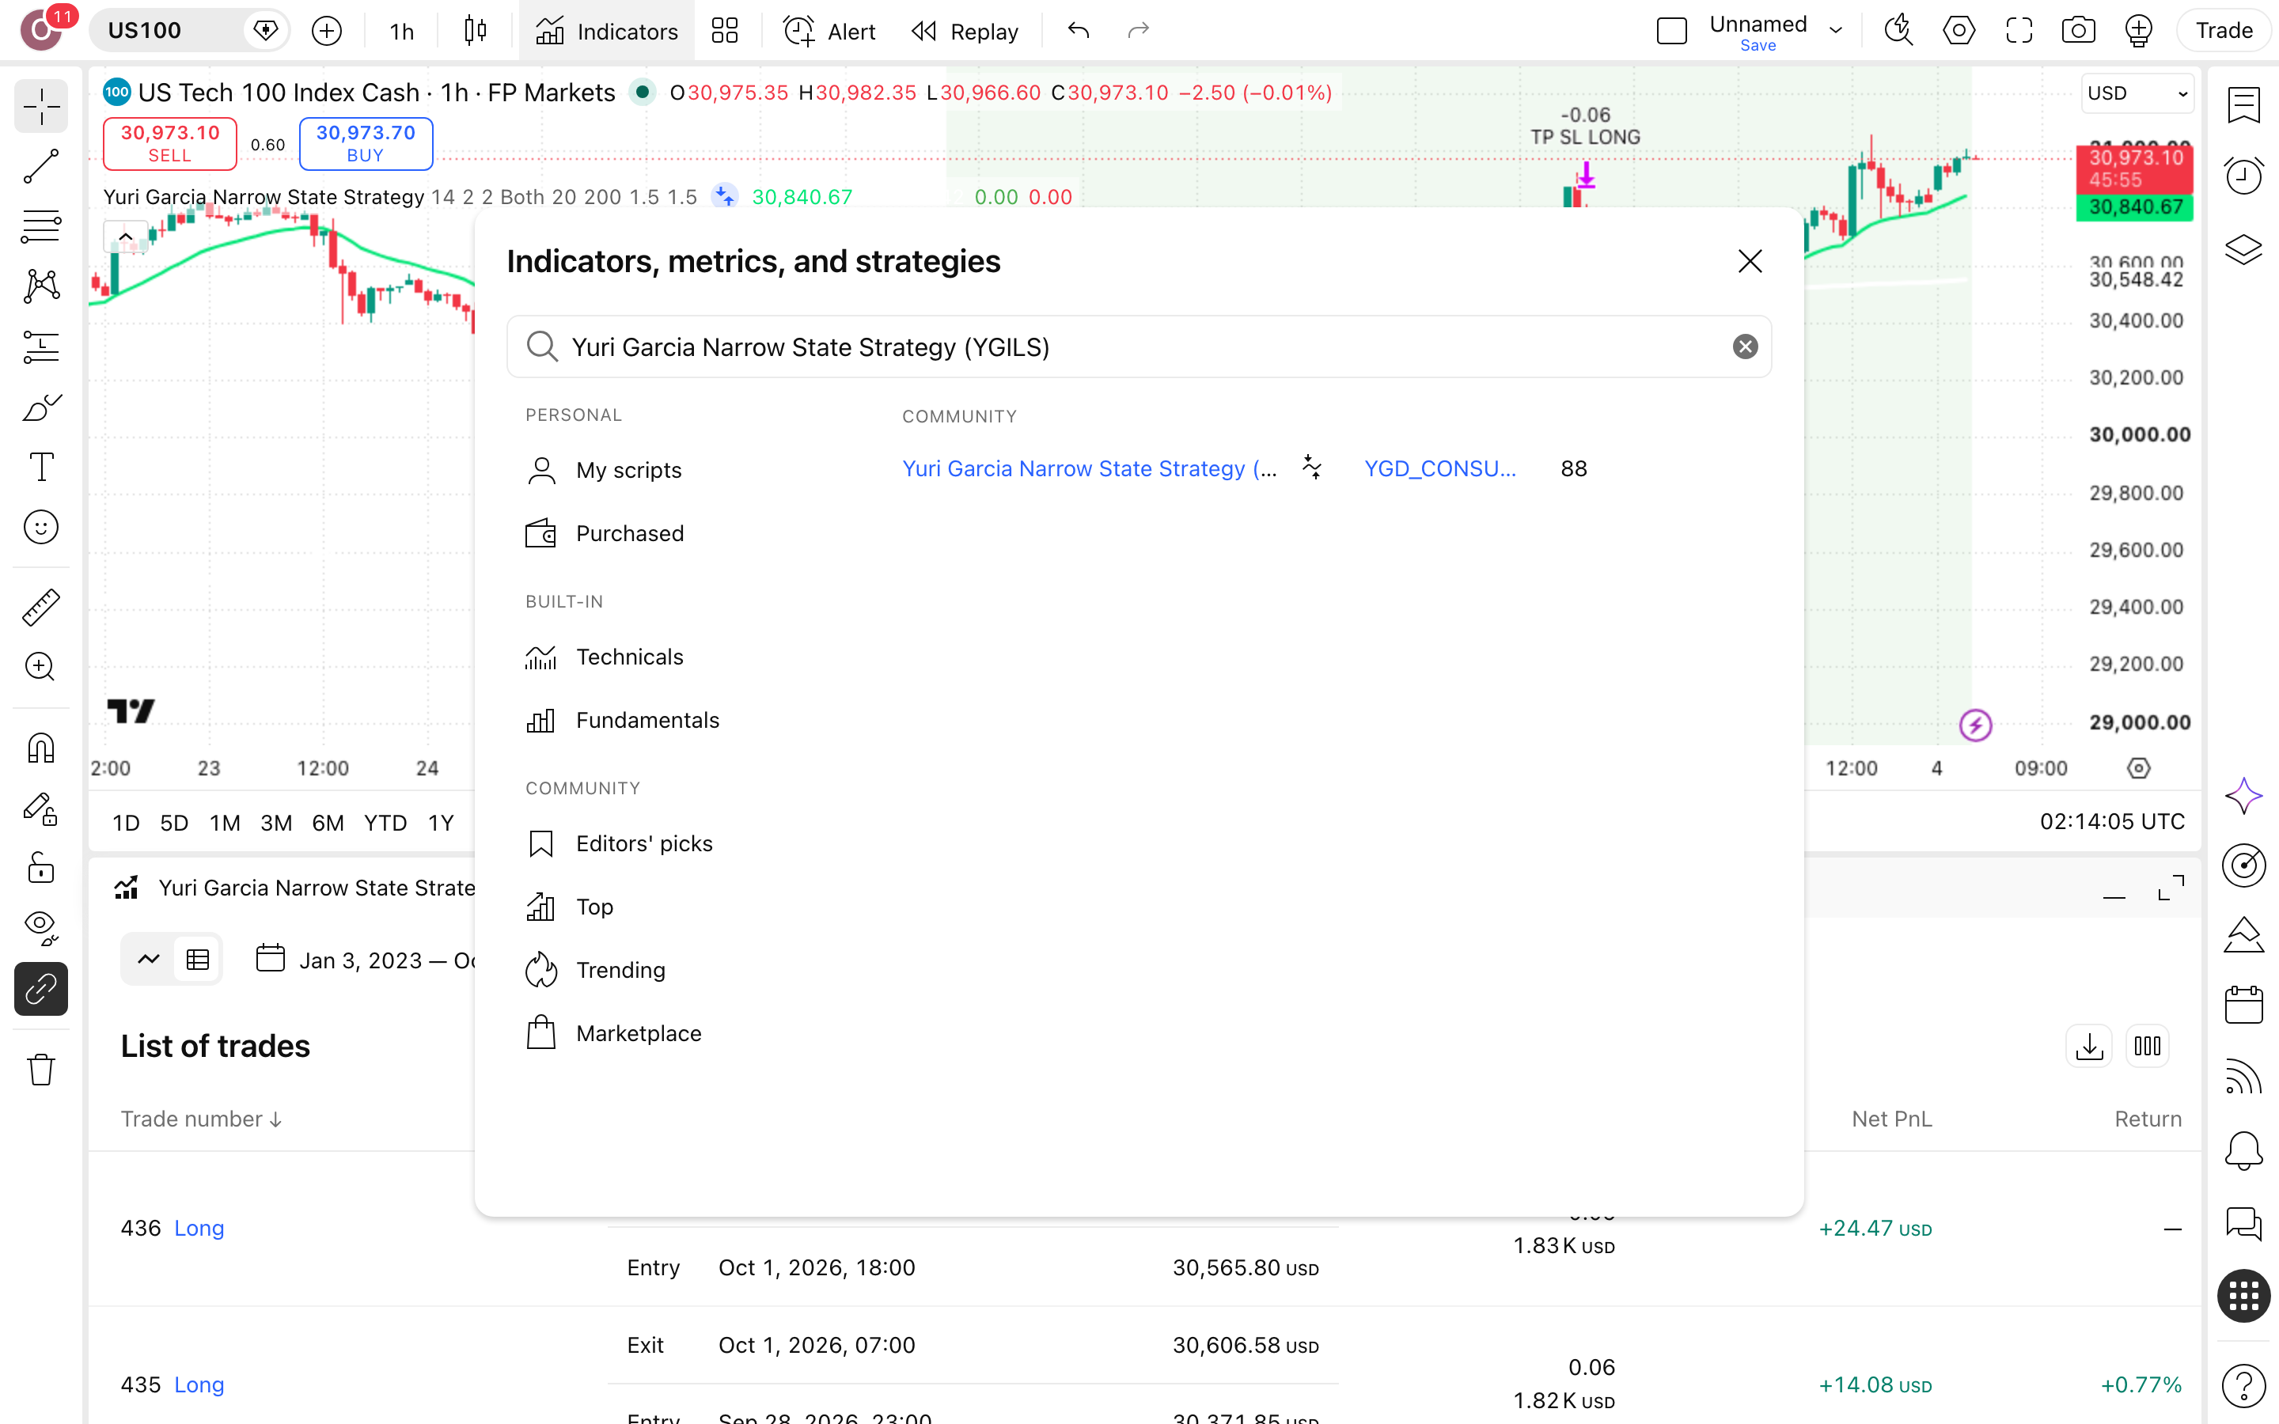Select the measure ruler tool
The width and height of the screenshot is (2279, 1424).
[40, 608]
